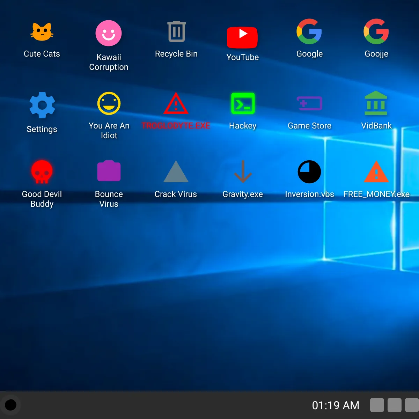Click the middle gray taskbar tray square
Screen dimensions: 419x419
pos(395,405)
